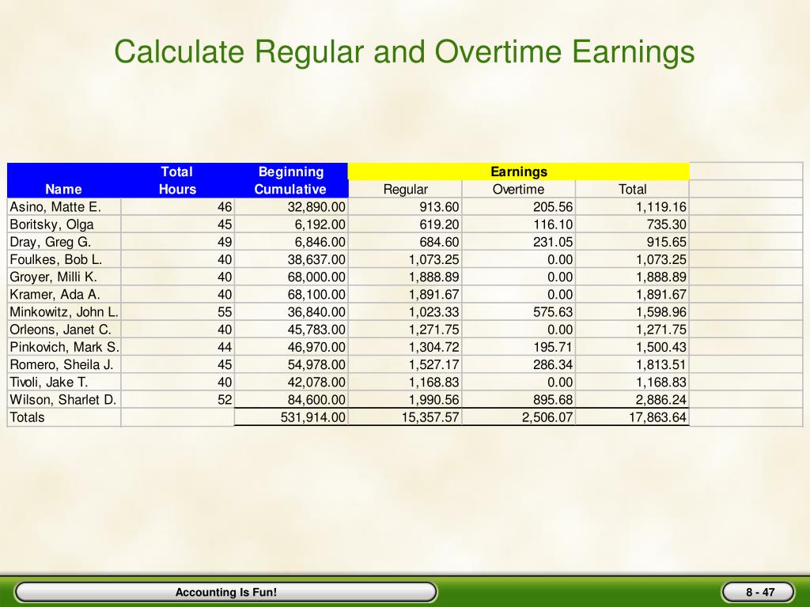Click beginning cumulative 32,890.00
810x607 pixels.
pyautogui.click(x=316, y=207)
